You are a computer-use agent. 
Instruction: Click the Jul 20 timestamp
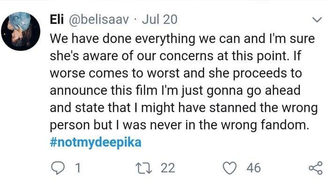157,20
